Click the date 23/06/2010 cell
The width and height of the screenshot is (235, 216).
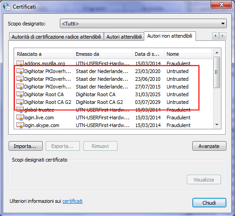148,79
